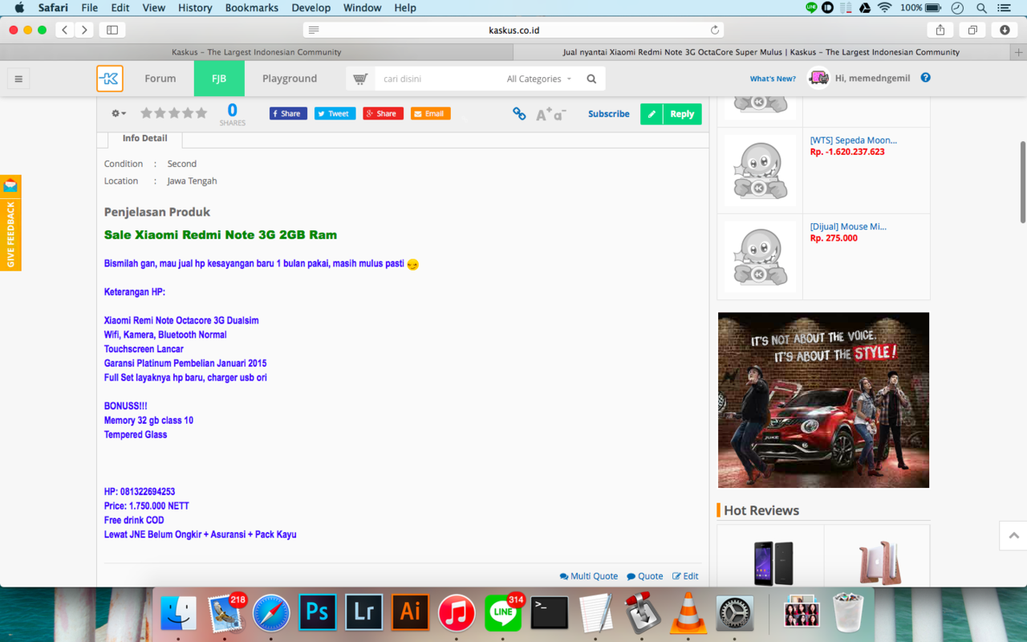Switch to the Forum tab
The width and height of the screenshot is (1027, 642).
(x=160, y=79)
